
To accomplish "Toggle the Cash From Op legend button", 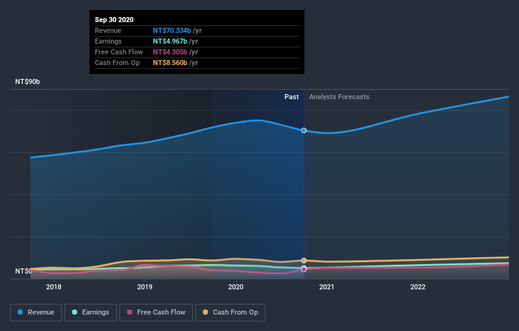I will click(x=230, y=313).
